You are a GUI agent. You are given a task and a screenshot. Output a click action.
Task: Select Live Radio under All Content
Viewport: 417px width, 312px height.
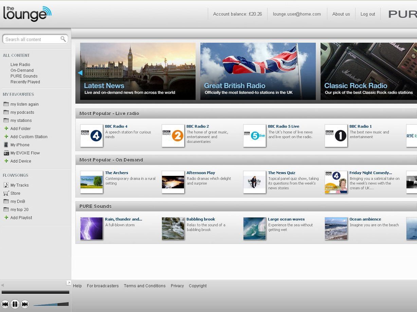(20, 64)
